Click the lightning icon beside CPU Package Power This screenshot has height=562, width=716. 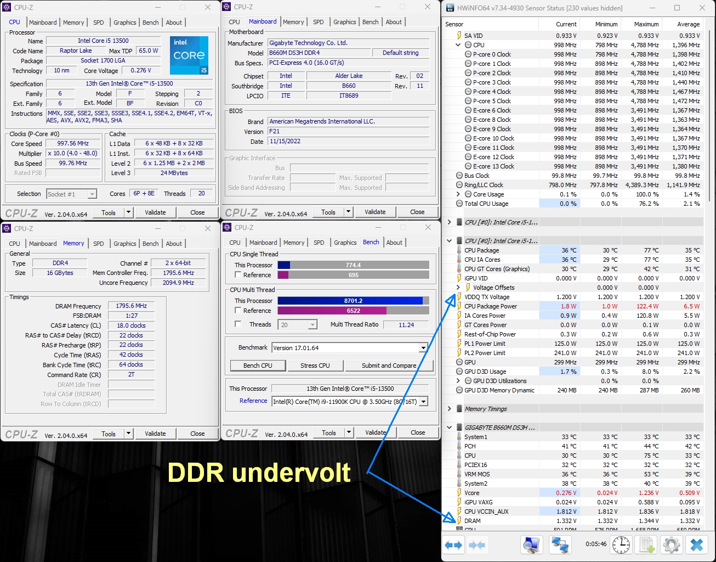pyautogui.click(x=459, y=306)
